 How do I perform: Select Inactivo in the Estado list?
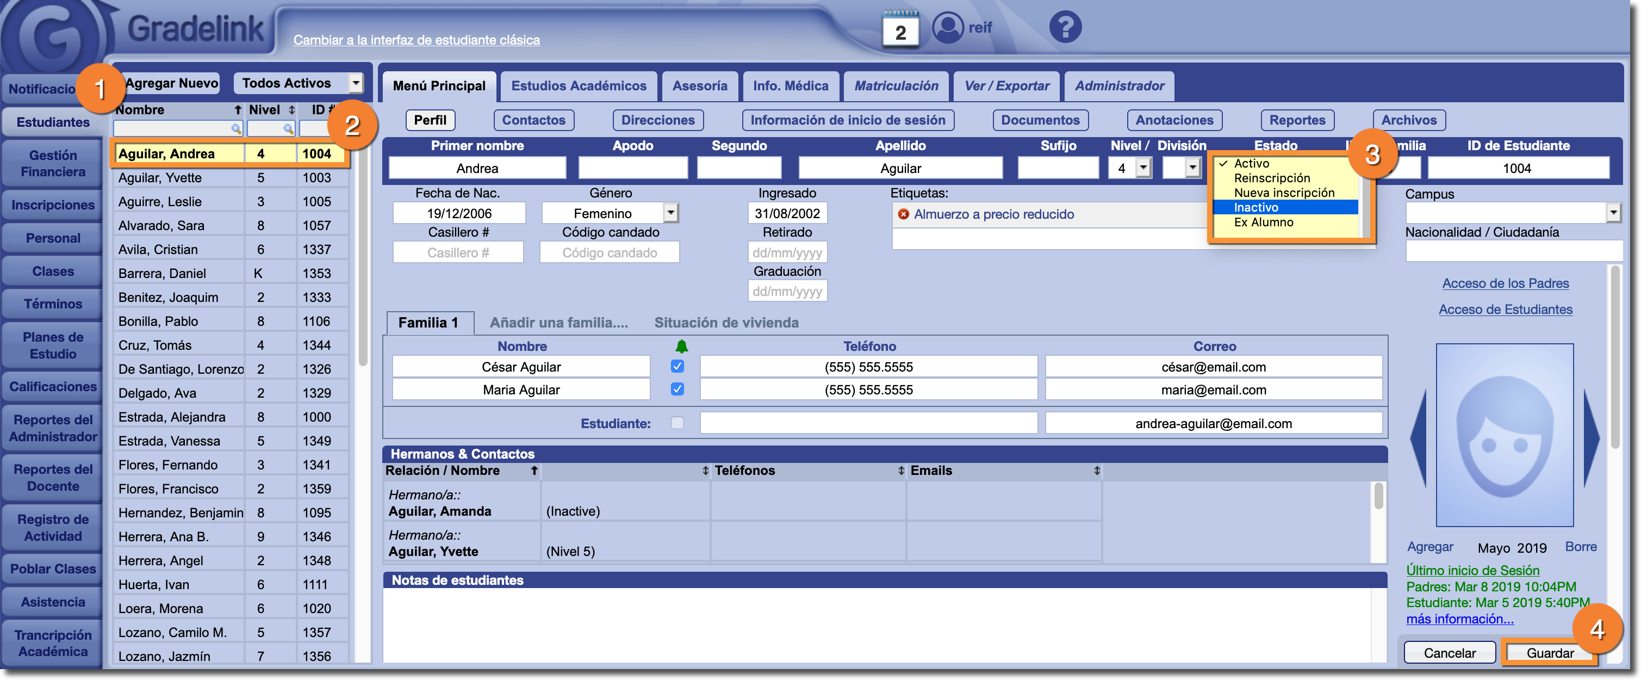click(1255, 207)
